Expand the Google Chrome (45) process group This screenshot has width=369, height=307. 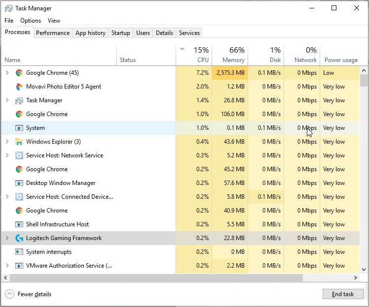pos(7,73)
